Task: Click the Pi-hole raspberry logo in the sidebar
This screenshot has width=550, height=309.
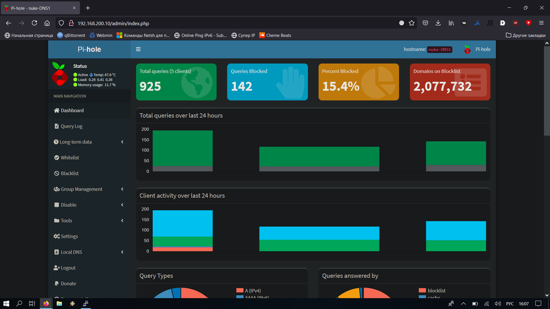Action: pyautogui.click(x=60, y=73)
